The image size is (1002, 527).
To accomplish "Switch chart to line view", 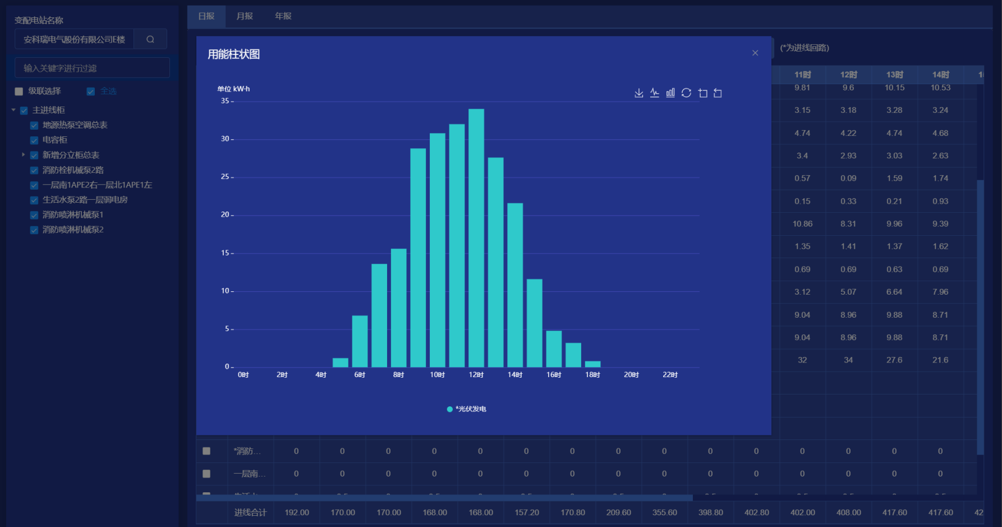I will click(x=654, y=93).
